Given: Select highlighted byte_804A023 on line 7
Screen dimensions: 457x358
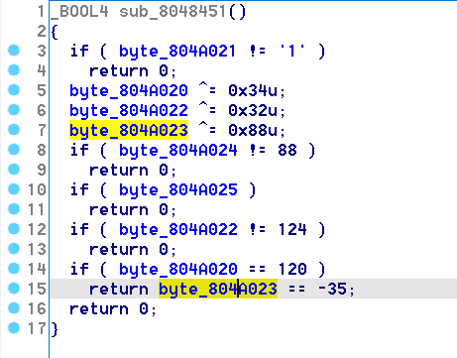Looking at the screenshot, I should click(129, 131).
